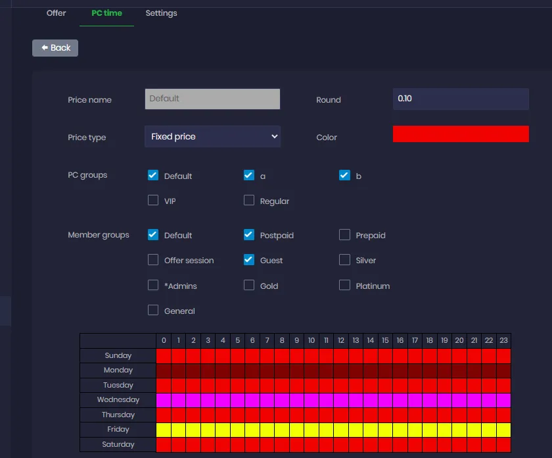Uncheck the Default PC group checkbox
Viewport: 552px width, 458px height.
(x=153, y=175)
